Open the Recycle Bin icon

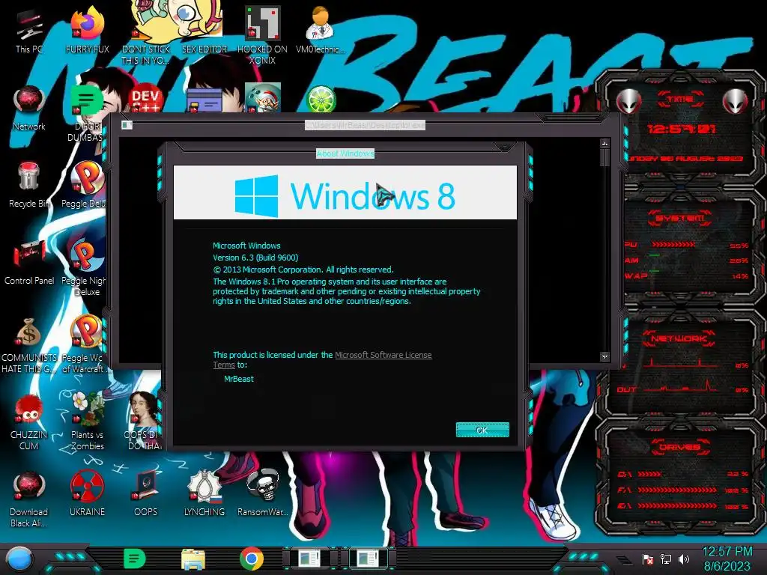[x=29, y=185]
